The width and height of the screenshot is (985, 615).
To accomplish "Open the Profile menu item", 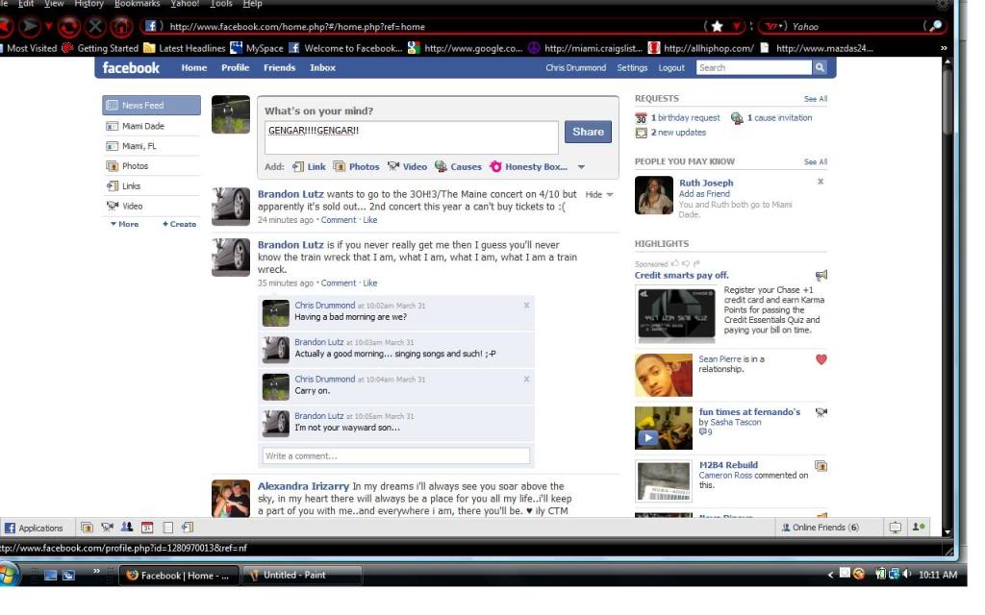I will [235, 67].
